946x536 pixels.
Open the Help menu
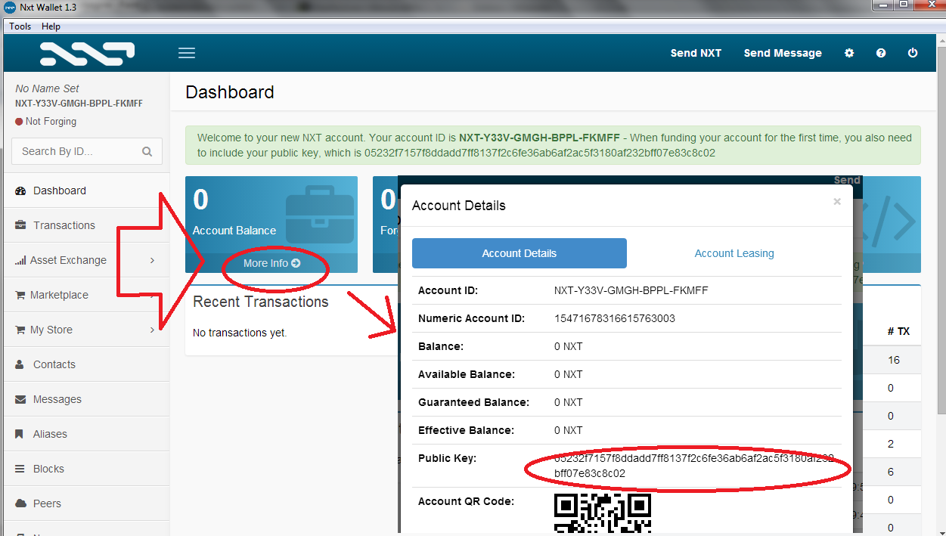[x=51, y=26]
